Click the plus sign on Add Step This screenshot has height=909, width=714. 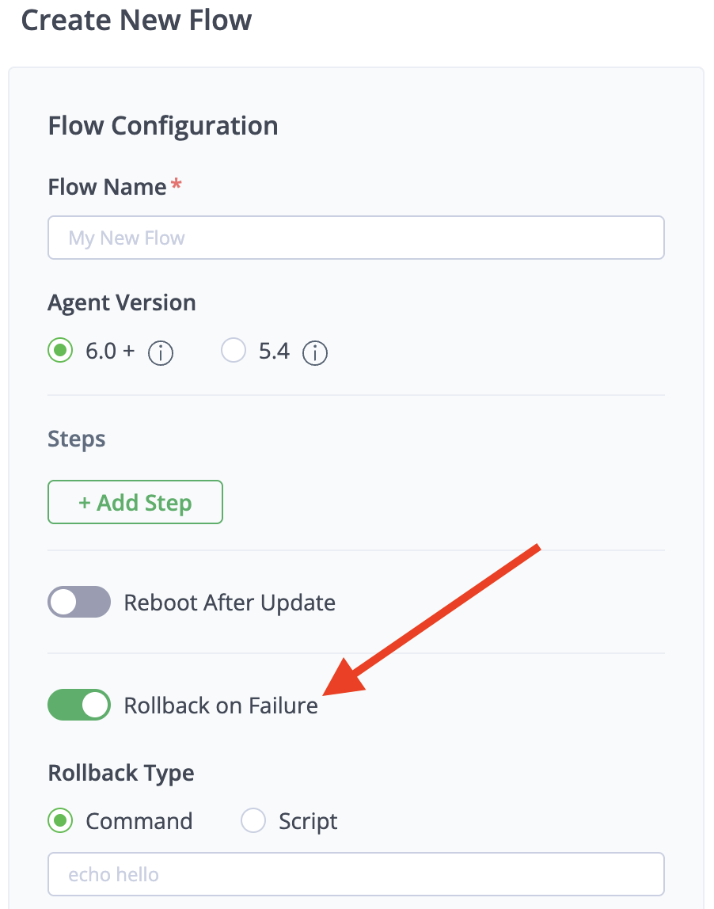pos(85,504)
